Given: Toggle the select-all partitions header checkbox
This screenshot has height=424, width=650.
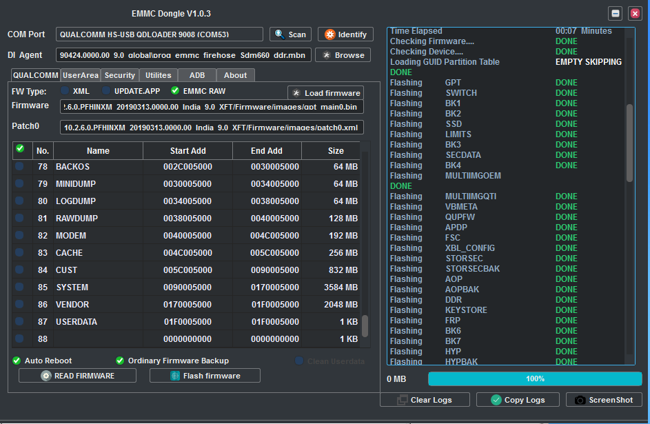Looking at the screenshot, I should pyautogui.click(x=20, y=148).
